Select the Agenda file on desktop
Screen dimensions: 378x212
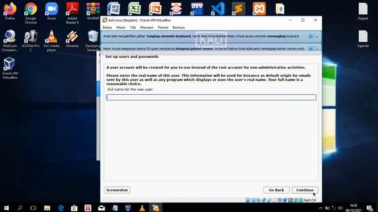[363, 39]
